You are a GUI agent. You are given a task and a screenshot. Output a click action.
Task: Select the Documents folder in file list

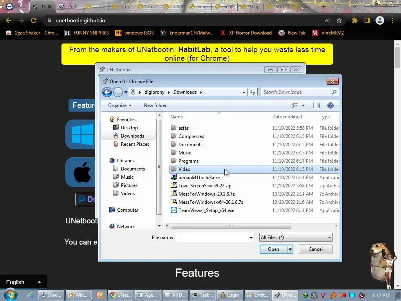click(x=187, y=144)
